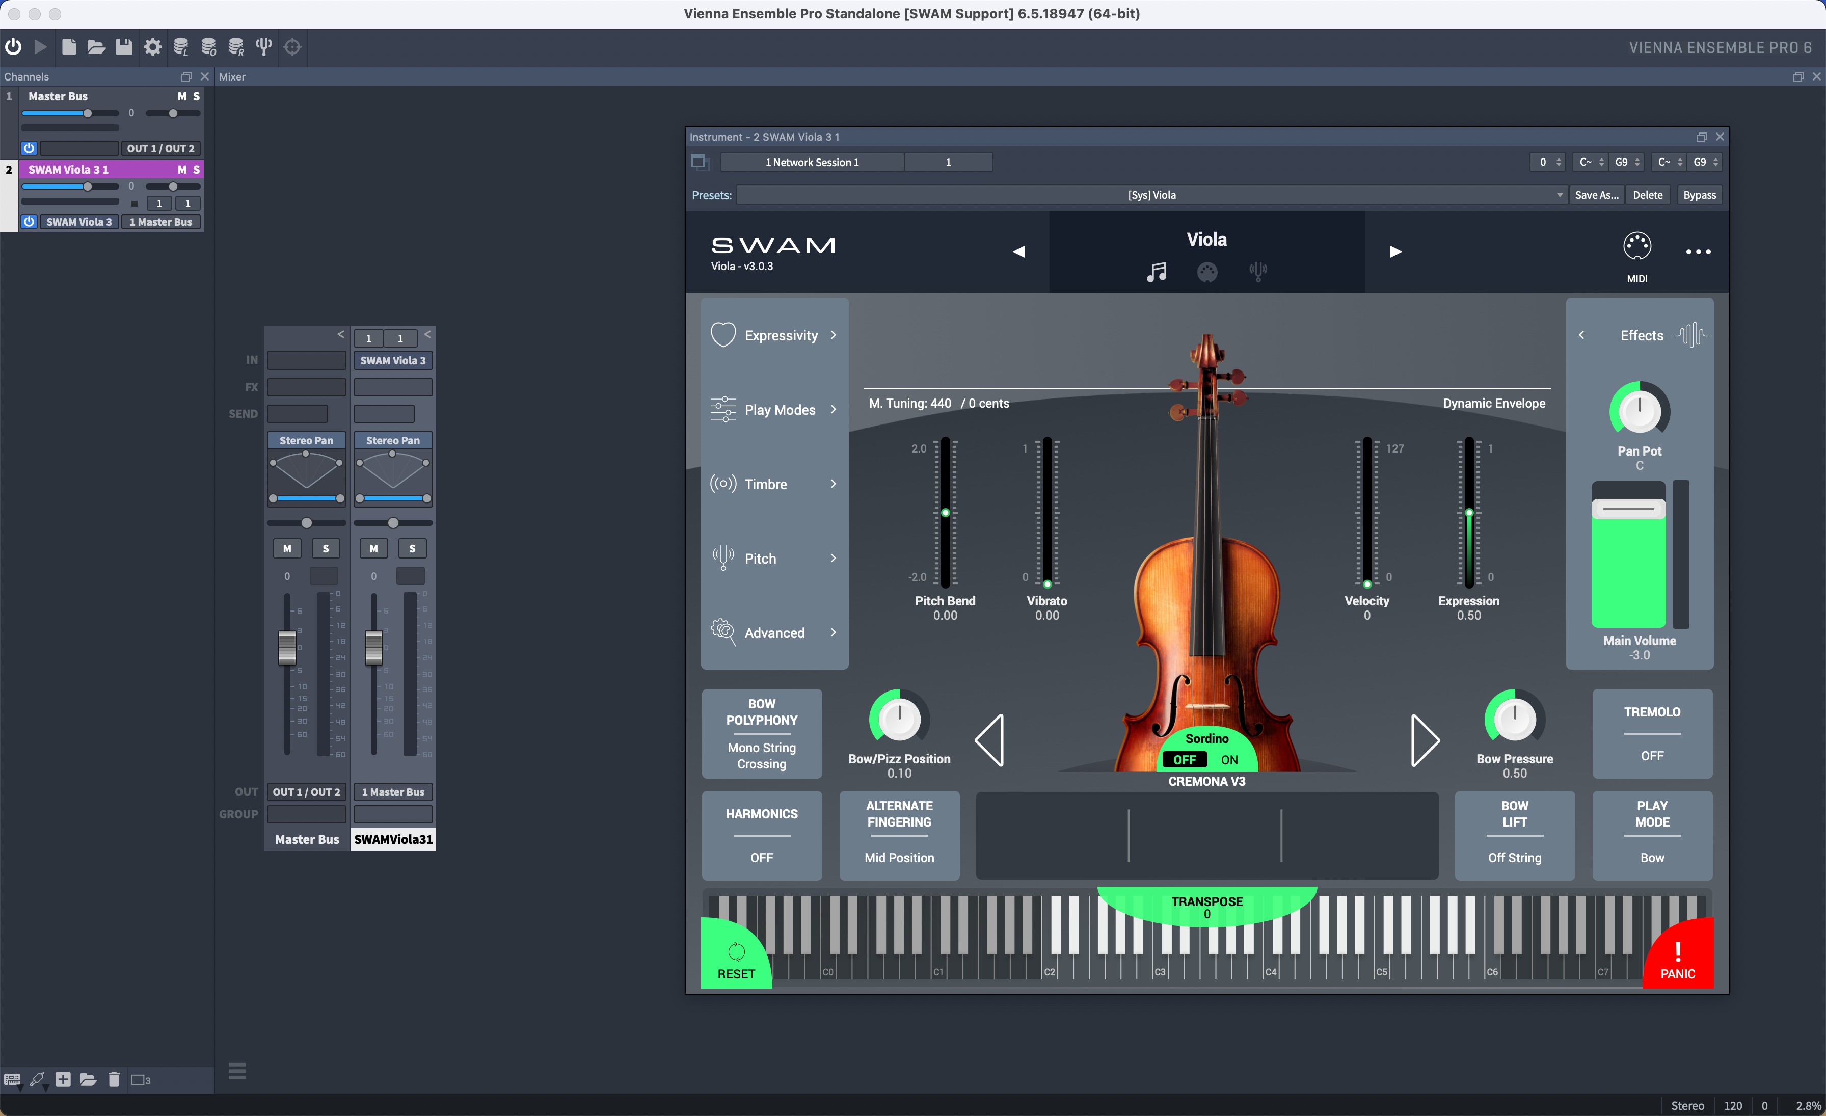Viewport: 1826px width, 1116px height.
Task: Click the large left triangle beside the viola body
Action: [x=989, y=739]
